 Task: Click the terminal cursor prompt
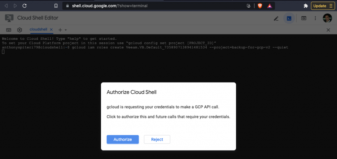pyautogui.click(x=3, y=52)
